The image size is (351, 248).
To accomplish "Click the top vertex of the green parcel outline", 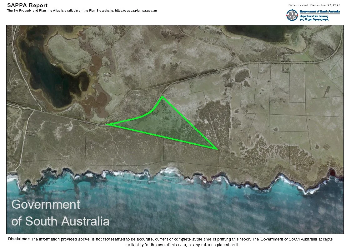I will pos(162,97).
